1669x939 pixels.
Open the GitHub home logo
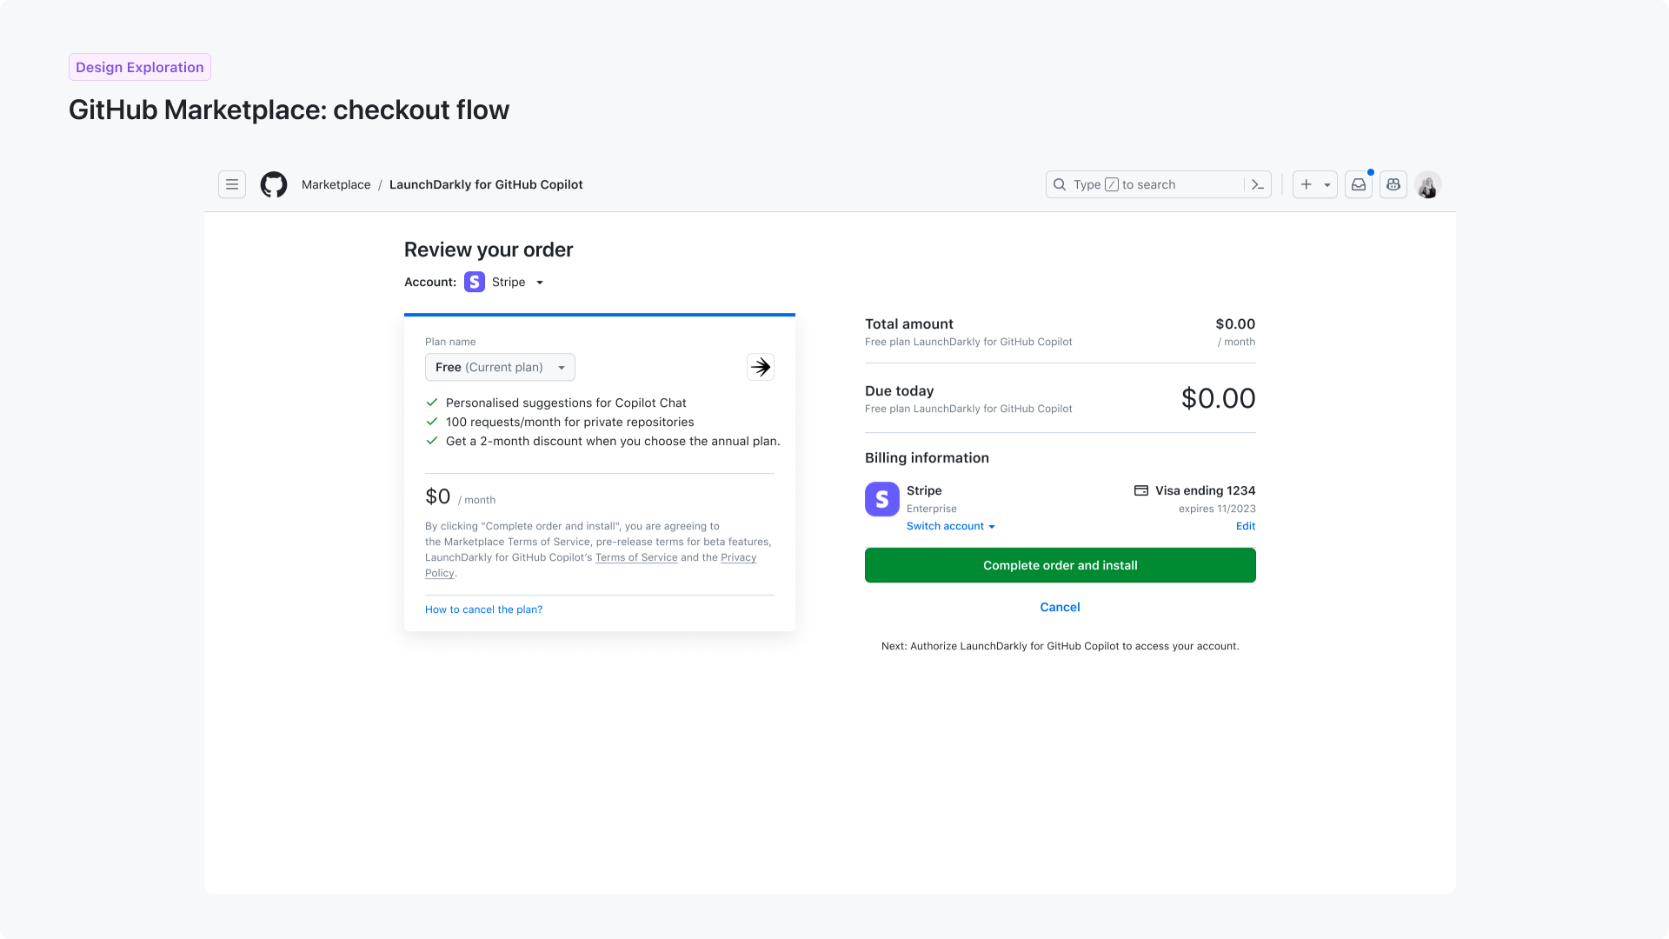pyautogui.click(x=273, y=184)
